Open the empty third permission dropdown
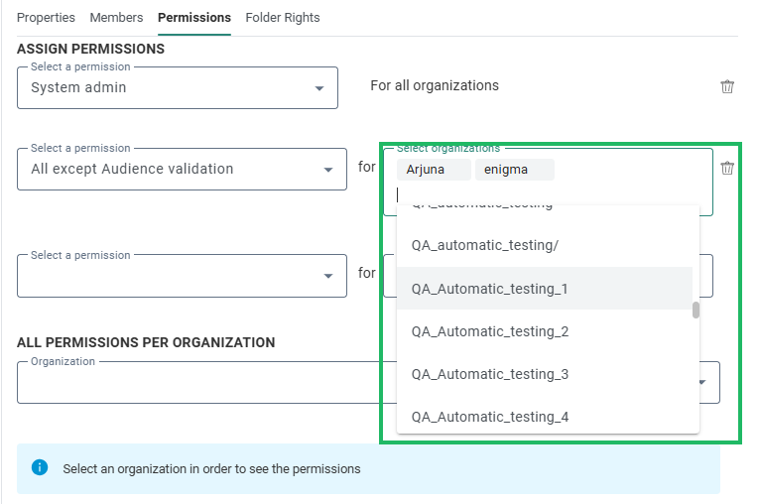The width and height of the screenshot is (759, 504). coord(328,276)
